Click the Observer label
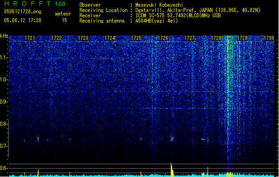 click(x=90, y=5)
